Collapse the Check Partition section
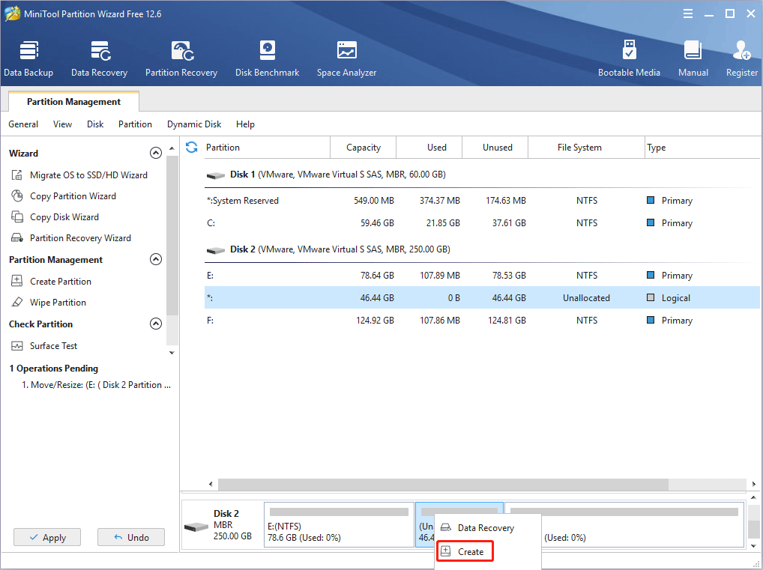Screen dimensions: 763x570 [156, 324]
